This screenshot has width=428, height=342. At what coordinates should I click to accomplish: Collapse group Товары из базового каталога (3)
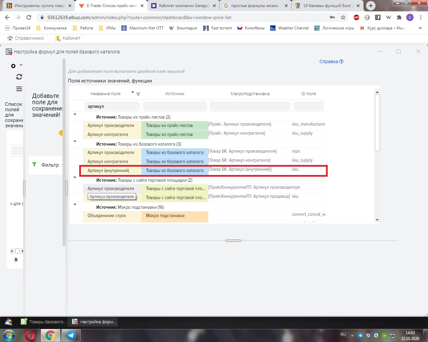75,141
